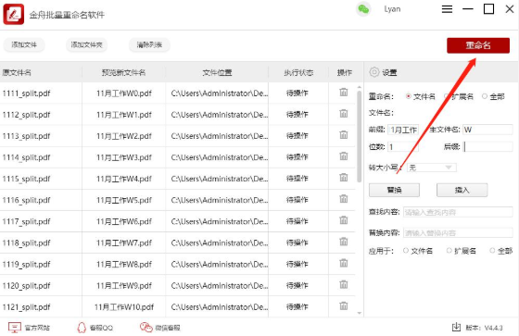The width and height of the screenshot is (519, 336).
Task: Click 预览新文件名 column header
Action: click(x=123, y=72)
